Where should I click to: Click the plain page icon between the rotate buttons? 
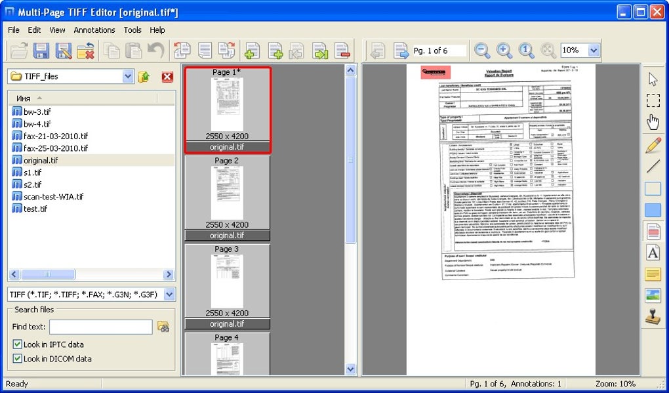[205, 51]
